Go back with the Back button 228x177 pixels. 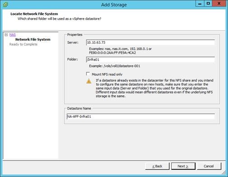(157, 166)
